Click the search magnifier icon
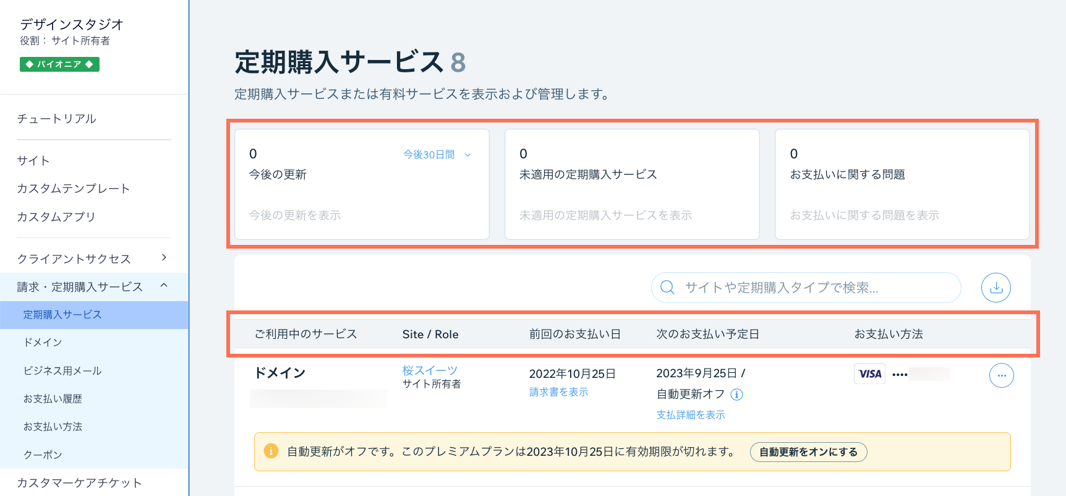The width and height of the screenshot is (1066, 496). click(x=667, y=288)
